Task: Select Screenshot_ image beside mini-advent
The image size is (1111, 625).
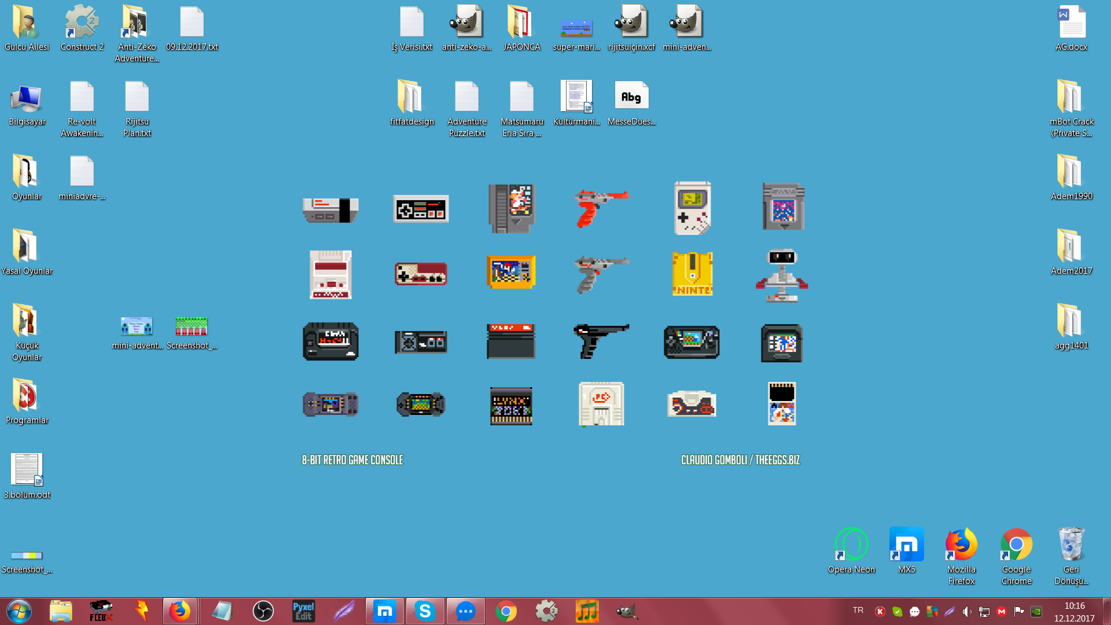Action: 192,333
